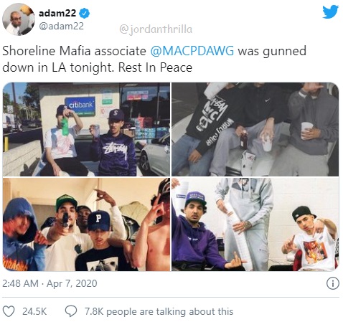Like the tweet using the heart icon
The image size is (343, 322).
coord(9,311)
